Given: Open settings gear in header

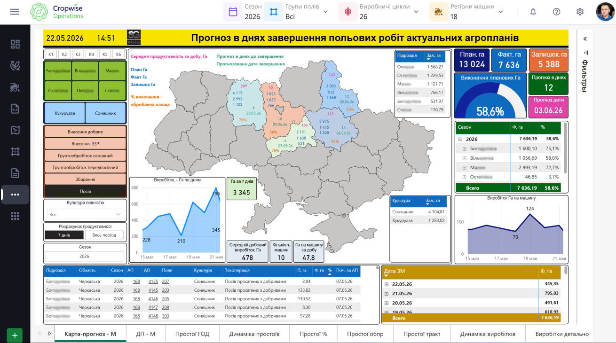Looking at the screenshot, I should (x=580, y=12).
